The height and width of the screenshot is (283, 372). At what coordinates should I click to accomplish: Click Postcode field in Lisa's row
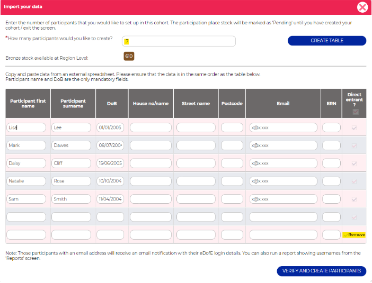click(232, 127)
